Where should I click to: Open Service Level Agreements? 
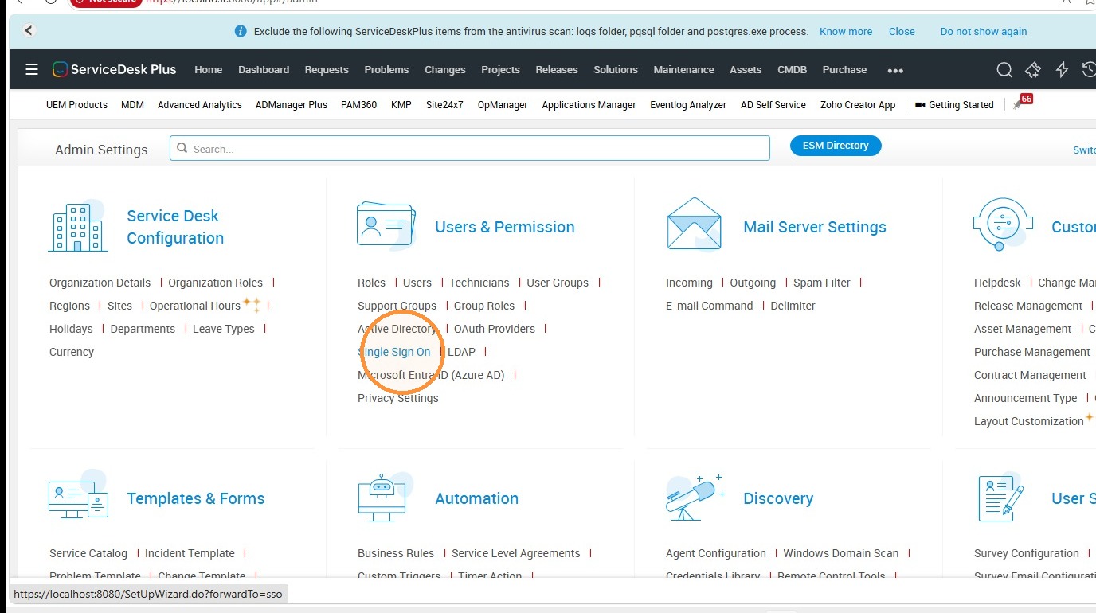(516, 553)
